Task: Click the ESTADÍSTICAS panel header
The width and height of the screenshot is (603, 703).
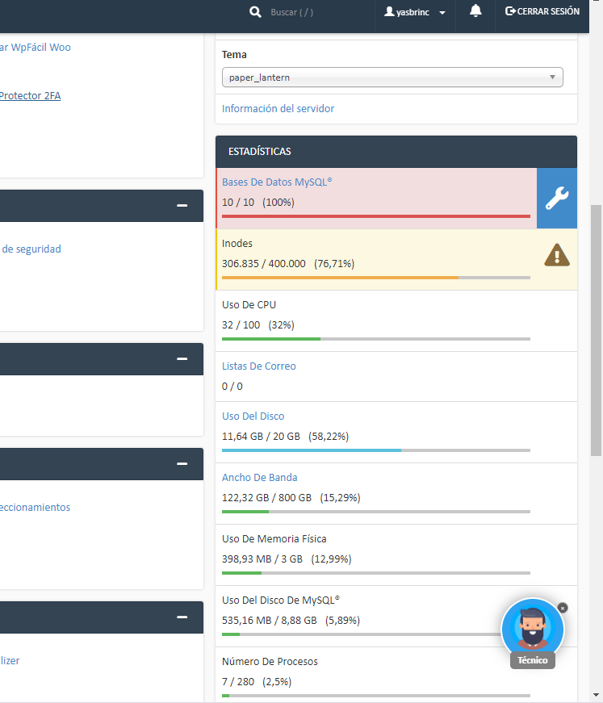Action: click(396, 152)
